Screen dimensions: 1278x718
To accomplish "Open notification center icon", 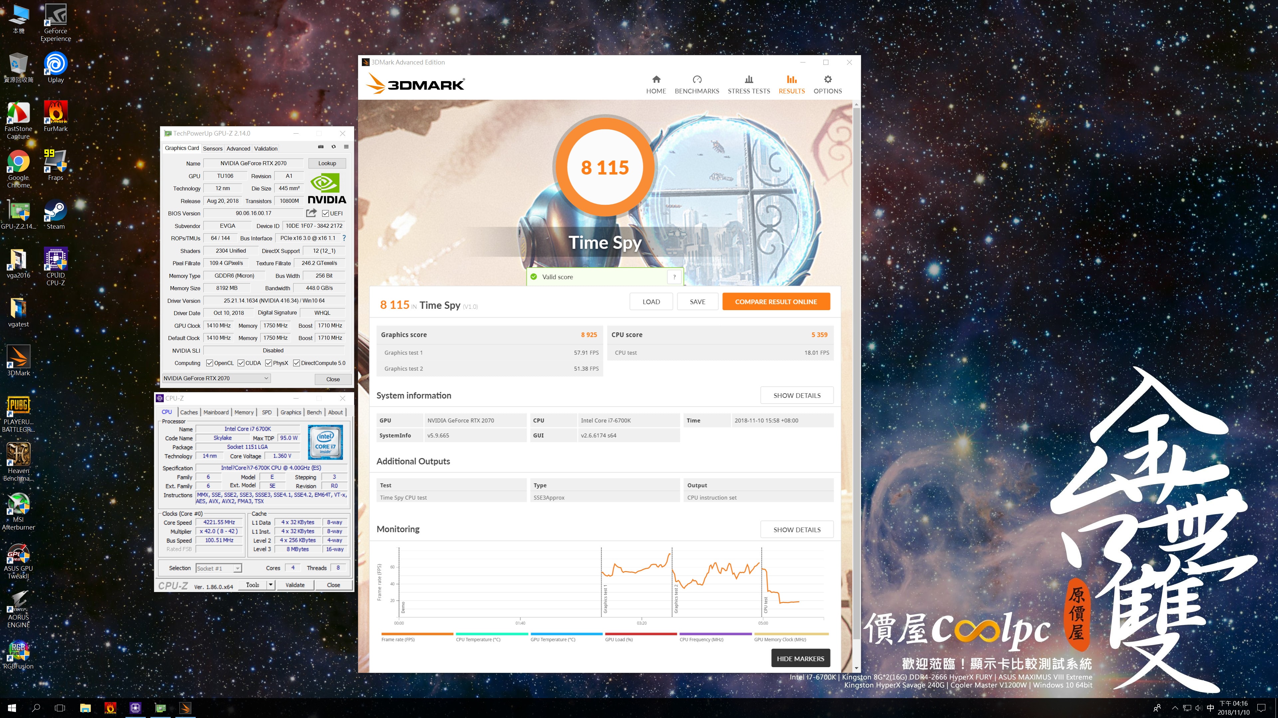I will [x=1262, y=708].
